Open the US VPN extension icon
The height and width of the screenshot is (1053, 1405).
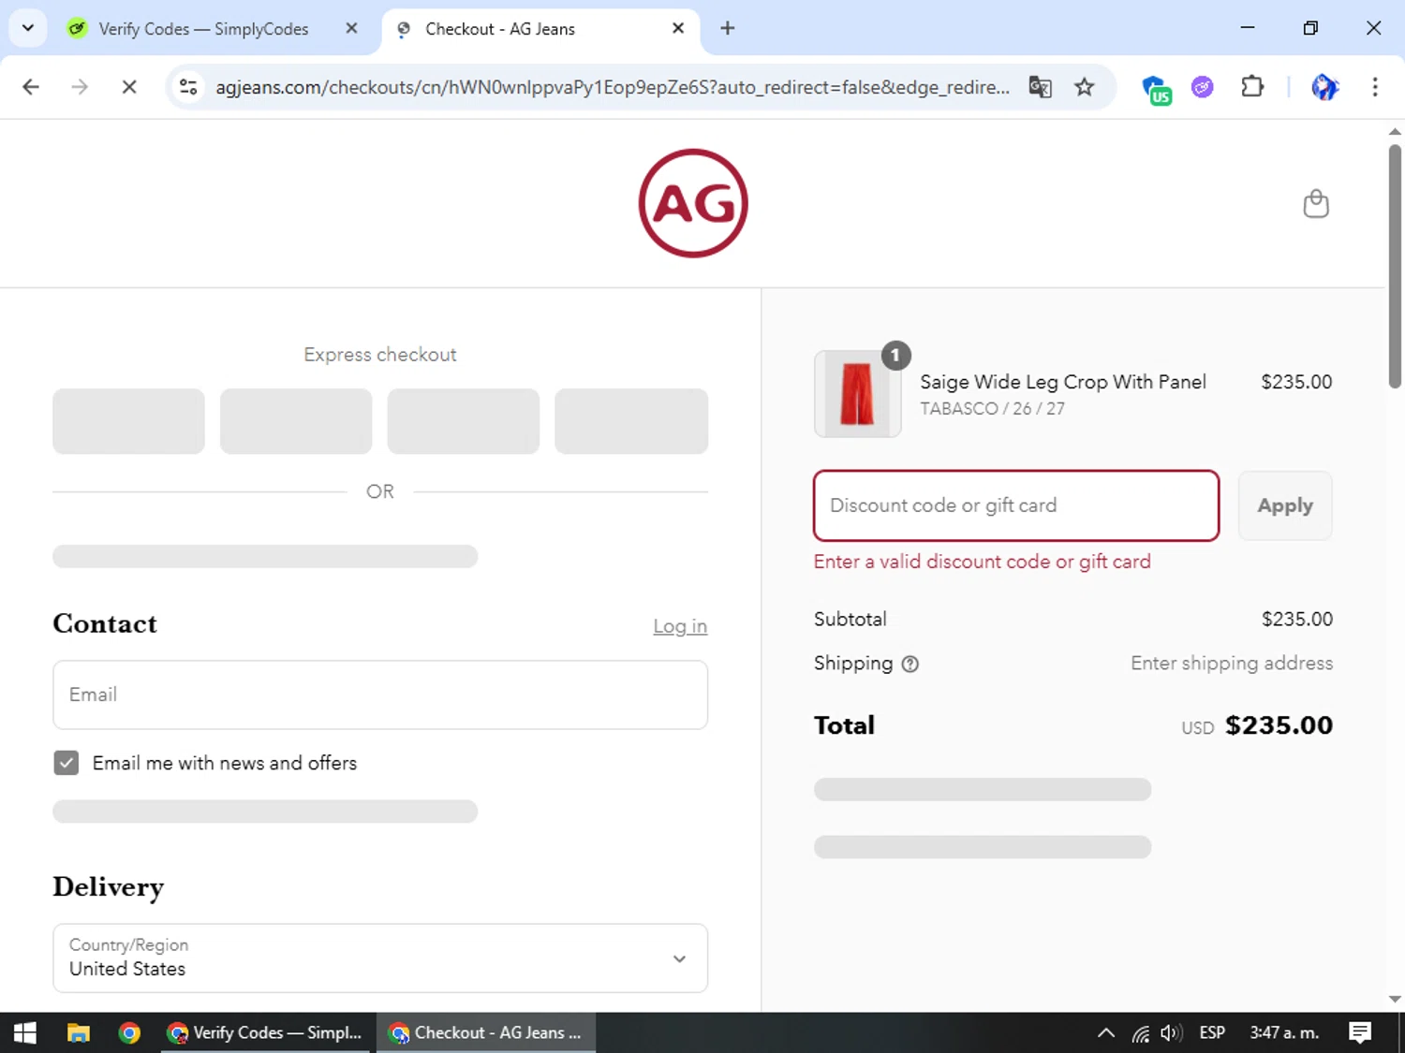point(1157,89)
